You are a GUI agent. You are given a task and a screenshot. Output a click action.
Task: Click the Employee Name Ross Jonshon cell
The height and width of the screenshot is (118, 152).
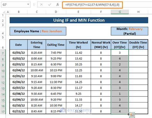(38, 31)
